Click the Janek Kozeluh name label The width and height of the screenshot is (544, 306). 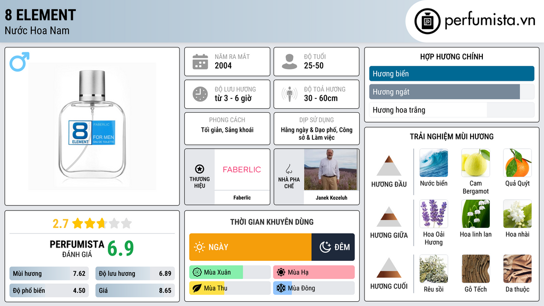click(x=331, y=198)
